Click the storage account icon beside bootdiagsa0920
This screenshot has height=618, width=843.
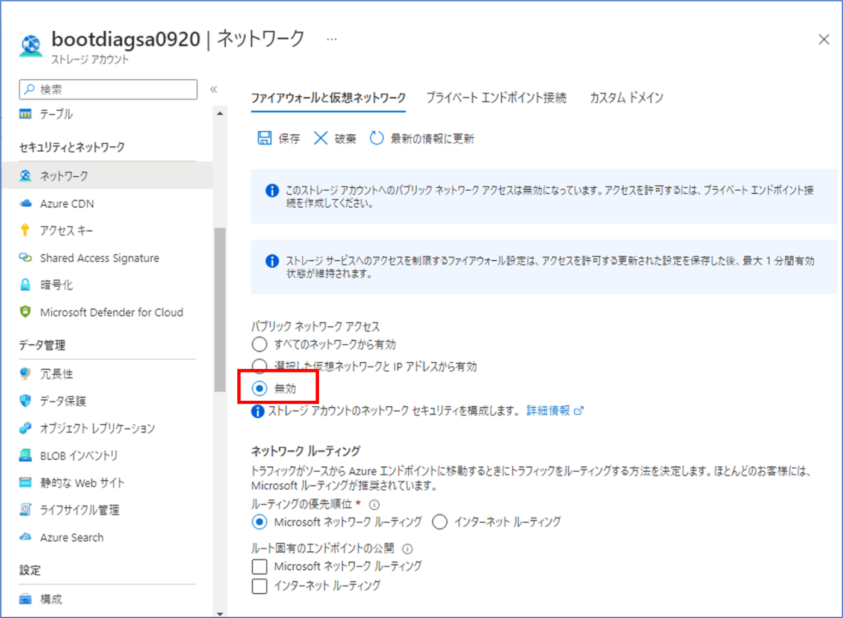[31, 46]
